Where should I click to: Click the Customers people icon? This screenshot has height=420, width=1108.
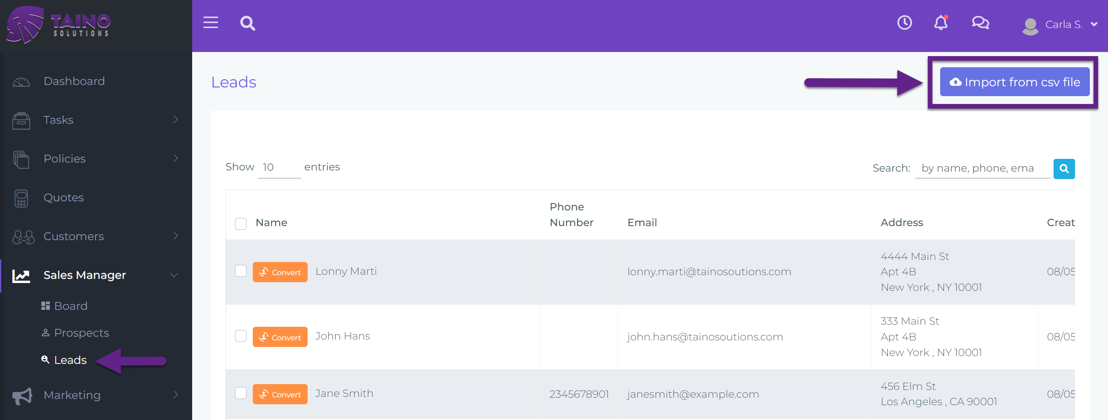23,237
